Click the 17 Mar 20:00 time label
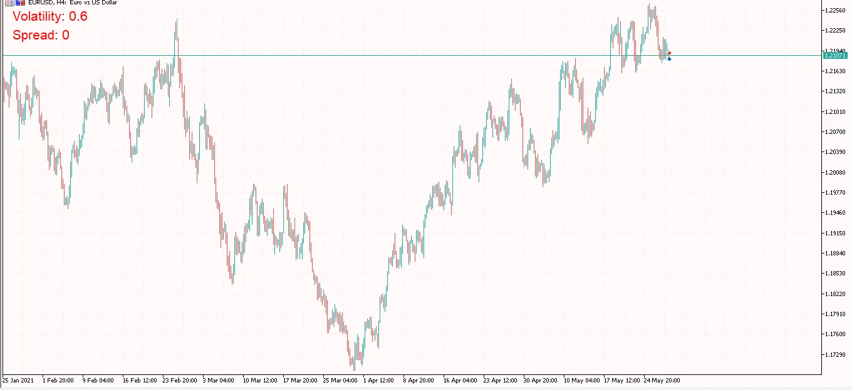The height and width of the screenshot is (390, 852). (x=300, y=380)
